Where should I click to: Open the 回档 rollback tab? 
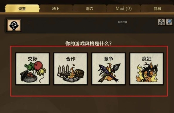point(157,9)
